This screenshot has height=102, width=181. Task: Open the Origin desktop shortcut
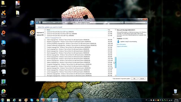[3, 33]
